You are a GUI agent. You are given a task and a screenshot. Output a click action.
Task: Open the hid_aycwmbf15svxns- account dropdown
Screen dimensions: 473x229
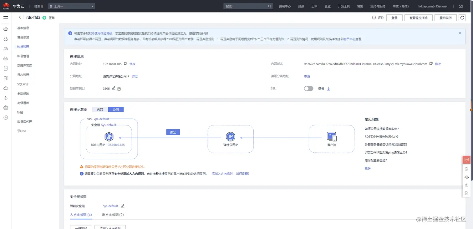pyautogui.click(x=432, y=6)
